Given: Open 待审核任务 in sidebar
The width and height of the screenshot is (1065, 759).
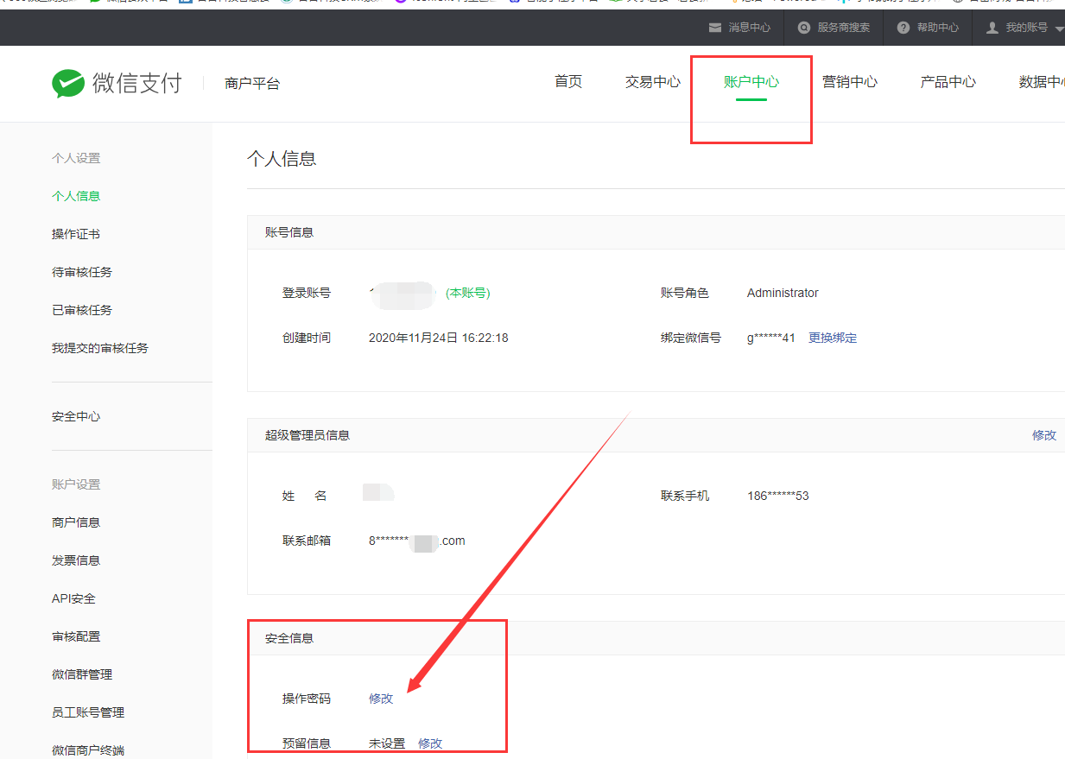Looking at the screenshot, I should [82, 272].
